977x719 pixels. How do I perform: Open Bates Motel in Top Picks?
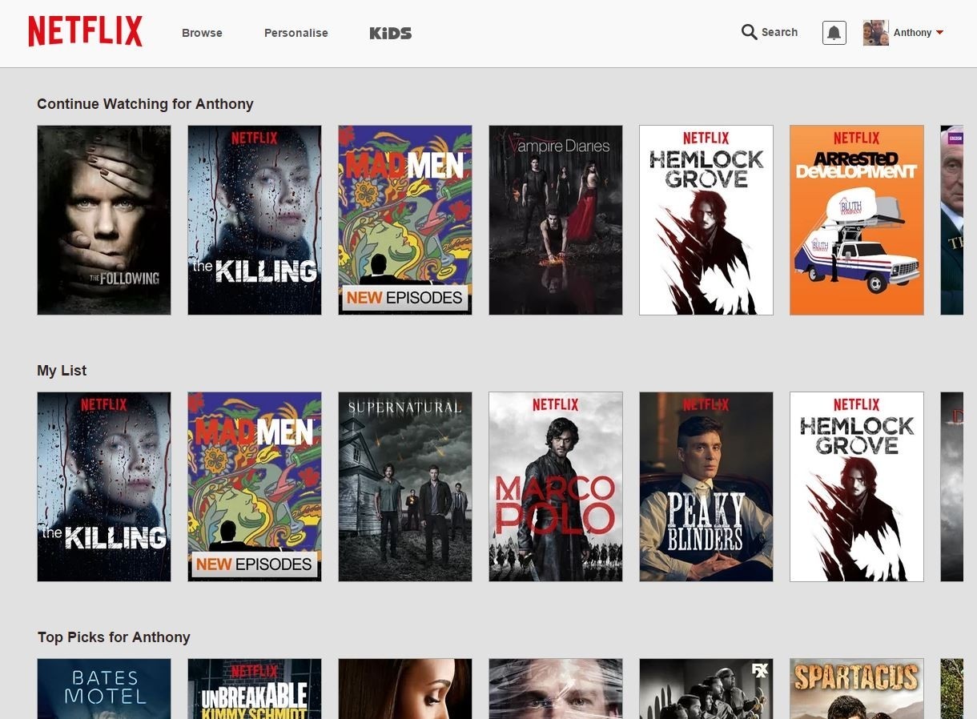point(104,689)
